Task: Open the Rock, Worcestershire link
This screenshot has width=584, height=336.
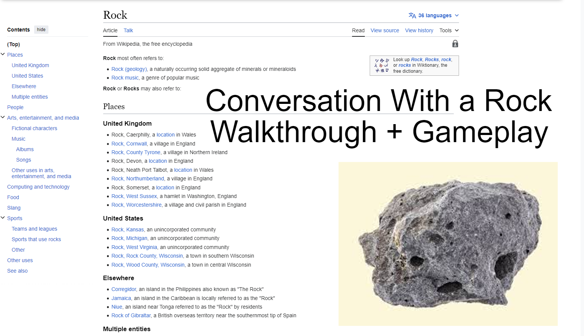Action: pos(137,205)
